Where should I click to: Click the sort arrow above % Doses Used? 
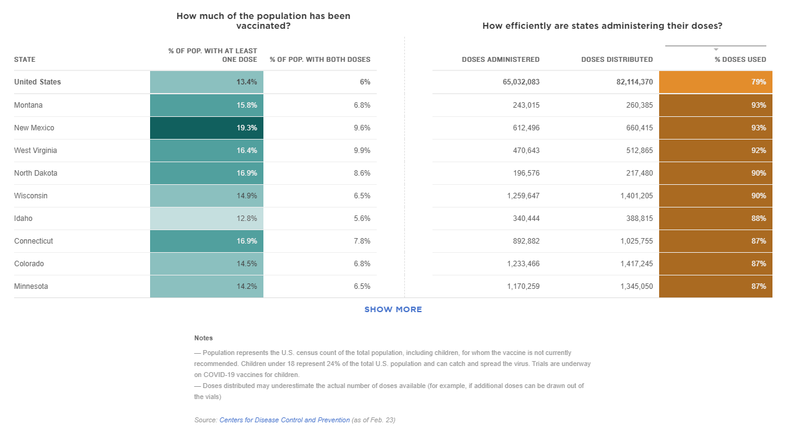(715, 50)
